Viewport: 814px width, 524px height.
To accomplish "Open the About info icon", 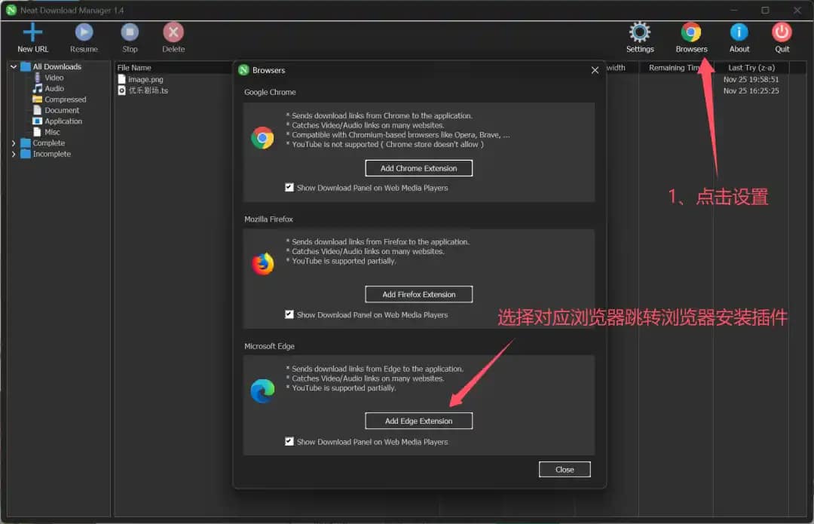I will 739,32.
